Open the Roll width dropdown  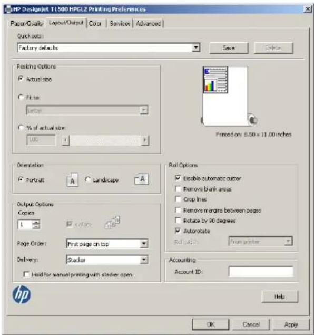pyautogui.click(x=288, y=241)
